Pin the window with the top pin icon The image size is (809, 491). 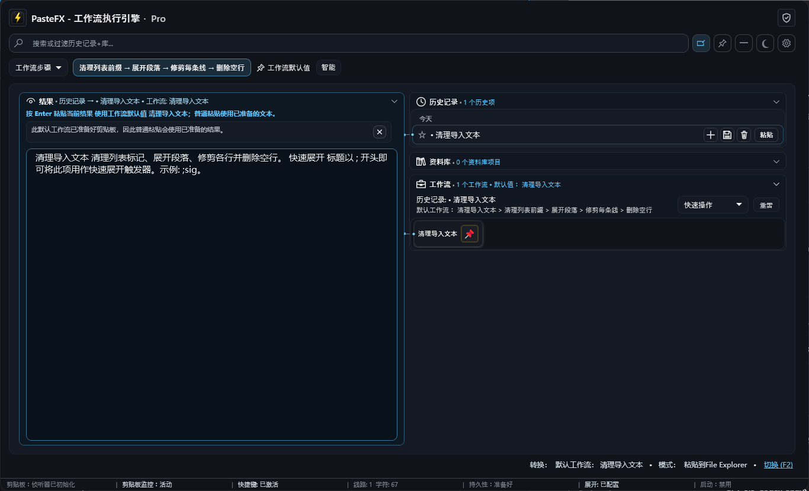click(723, 43)
